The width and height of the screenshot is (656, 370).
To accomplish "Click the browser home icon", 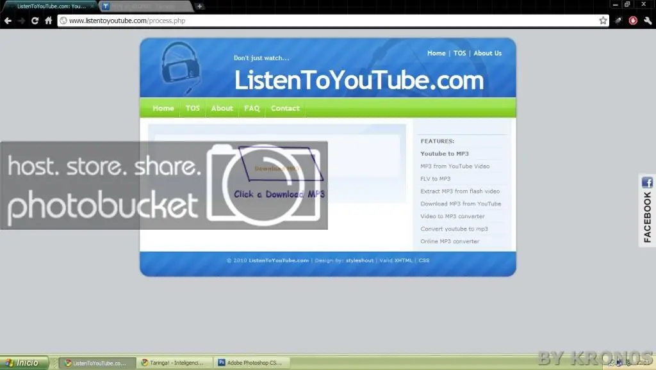I will [x=49, y=20].
